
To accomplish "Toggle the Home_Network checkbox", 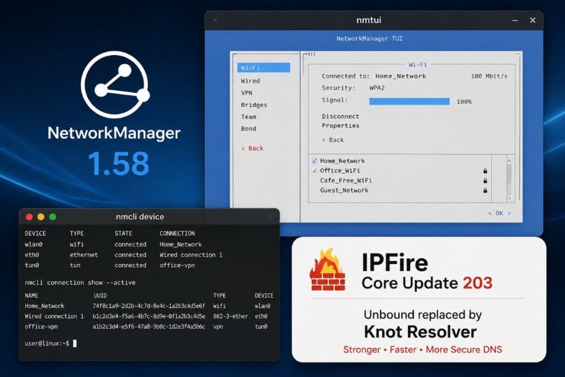I will pyautogui.click(x=314, y=161).
